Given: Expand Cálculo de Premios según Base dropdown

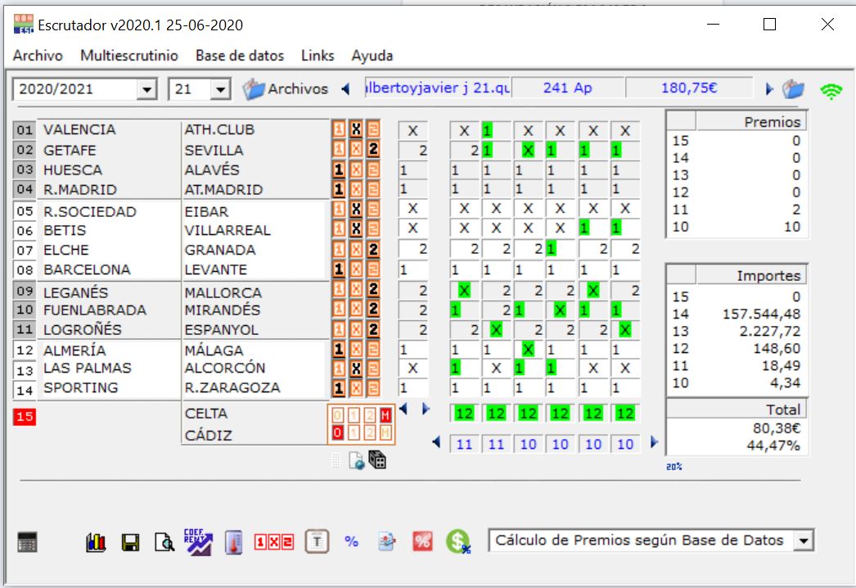Looking at the screenshot, I should (x=803, y=541).
